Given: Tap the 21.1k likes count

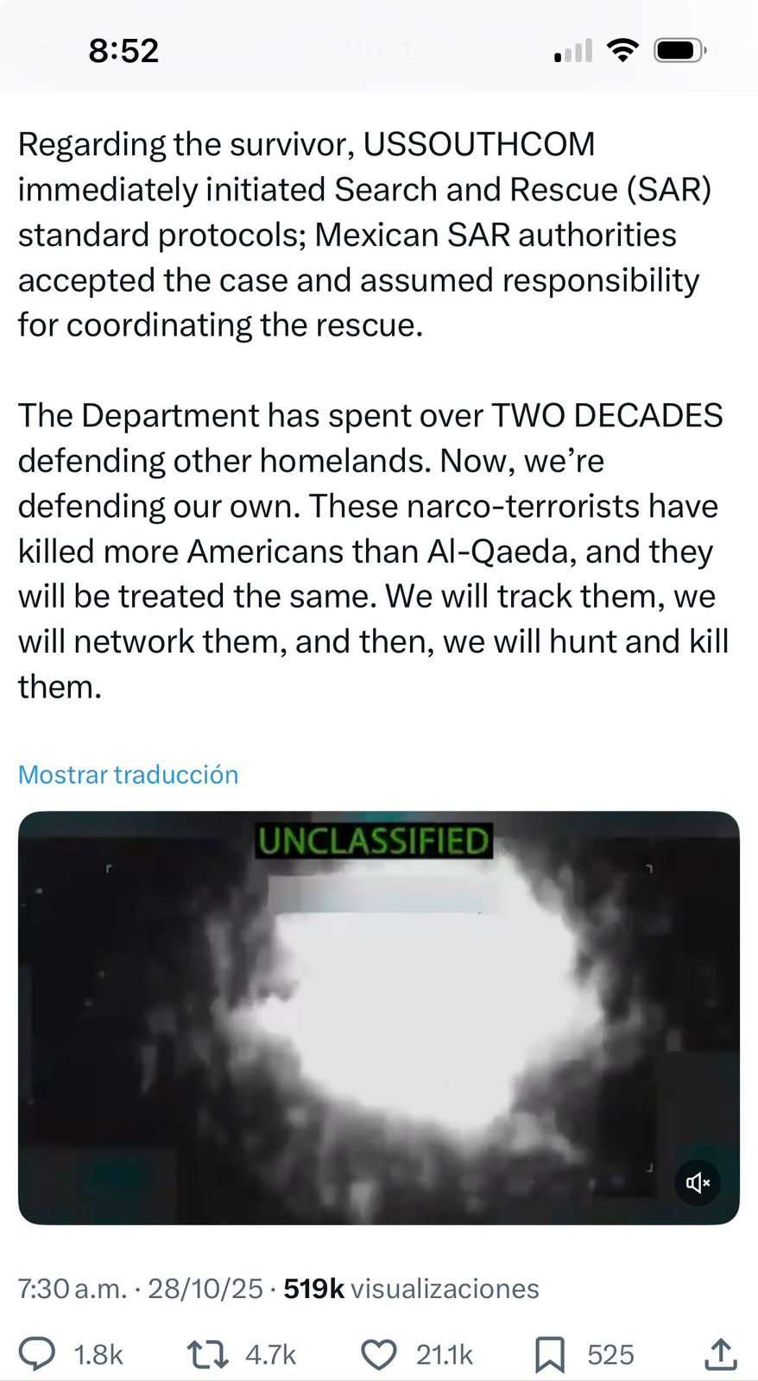Looking at the screenshot, I should coord(445,1355).
